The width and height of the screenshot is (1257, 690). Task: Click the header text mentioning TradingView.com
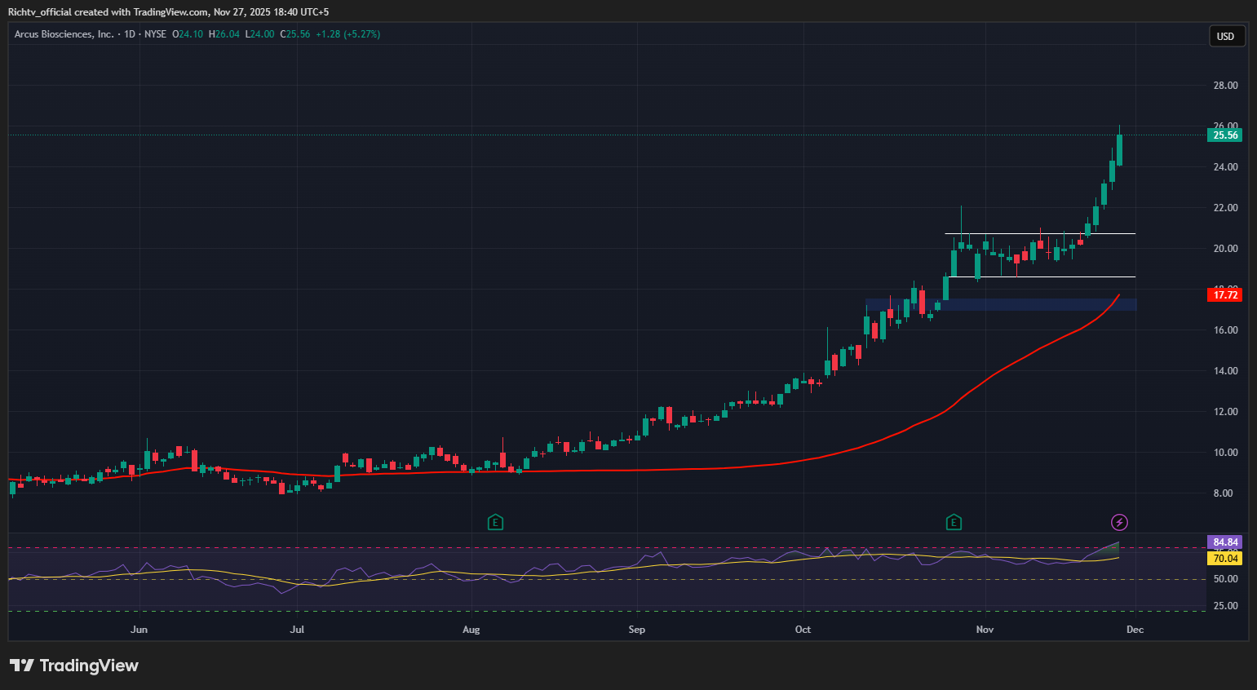[x=168, y=12]
